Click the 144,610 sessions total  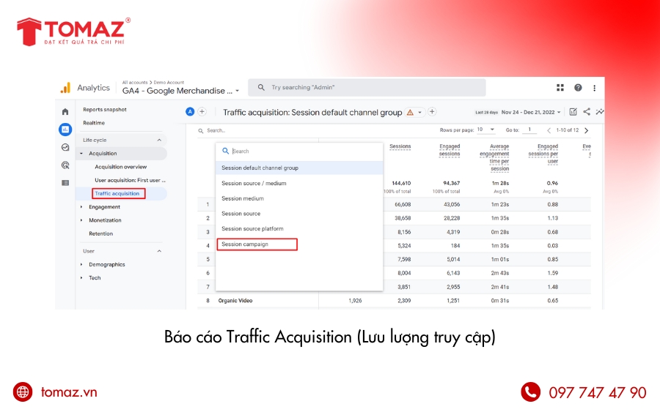(x=401, y=184)
